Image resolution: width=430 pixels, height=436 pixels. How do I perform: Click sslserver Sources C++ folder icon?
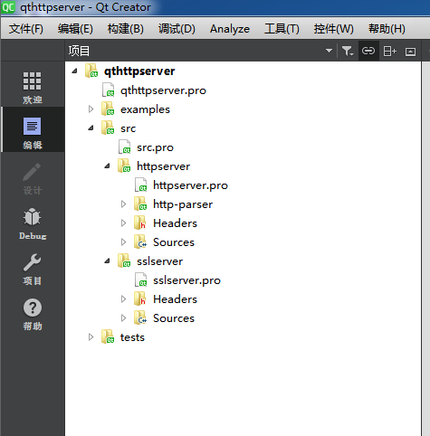tap(140, 318)
